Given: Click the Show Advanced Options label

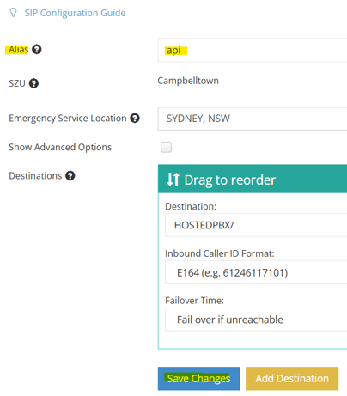Looking at the screenshot, I should pos(60,147).
